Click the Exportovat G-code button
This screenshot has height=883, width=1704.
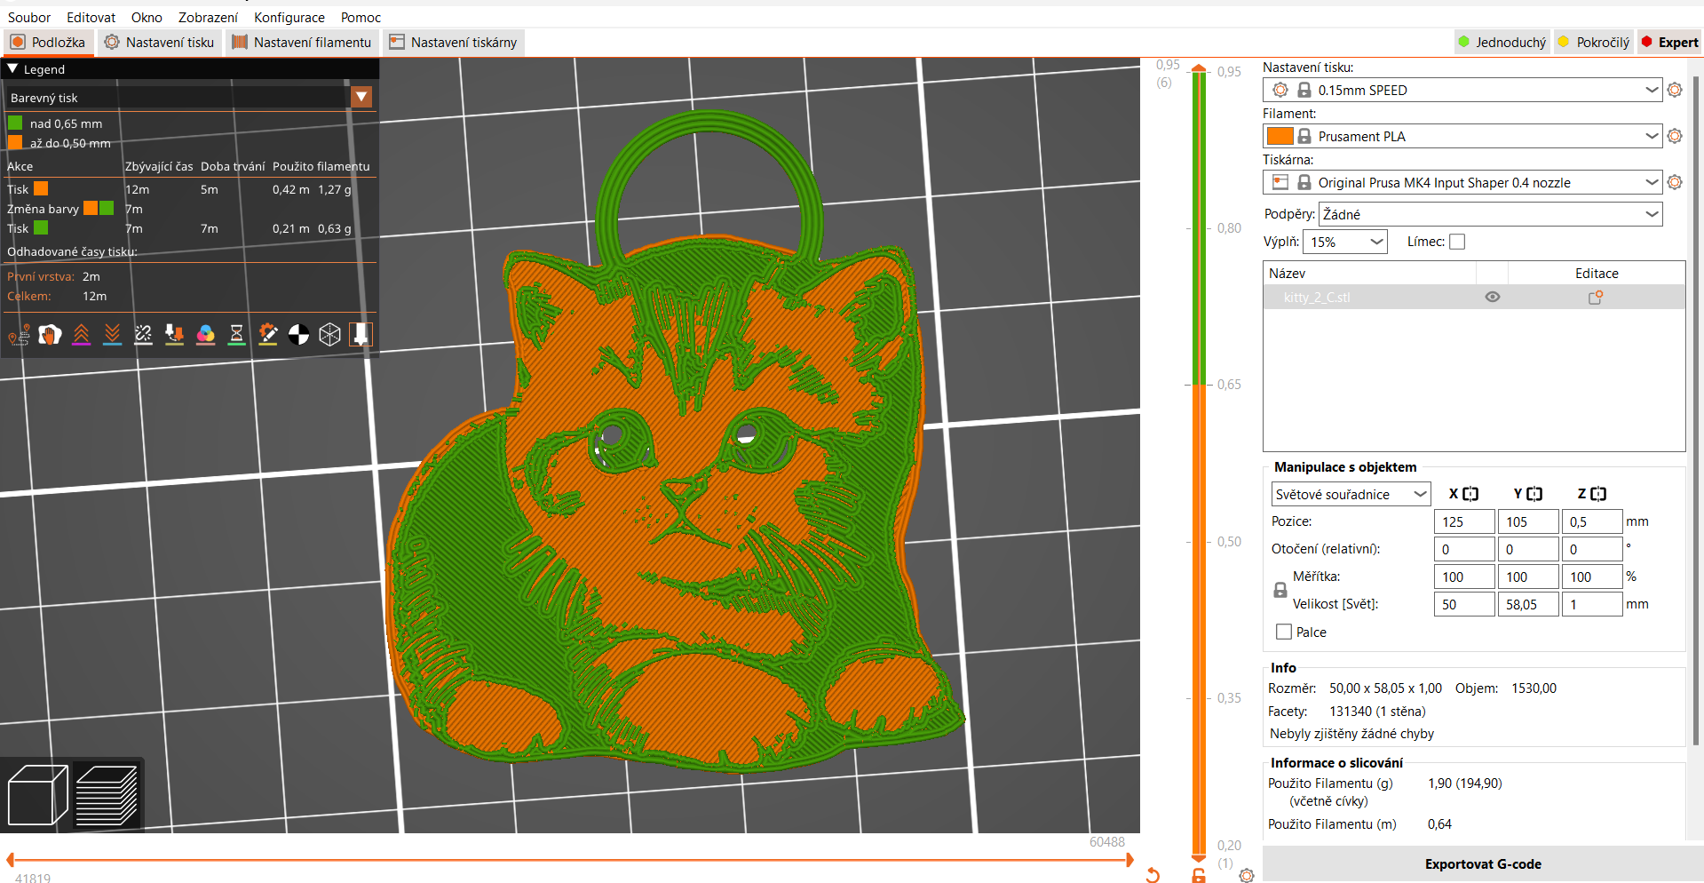pos(1483,863)
